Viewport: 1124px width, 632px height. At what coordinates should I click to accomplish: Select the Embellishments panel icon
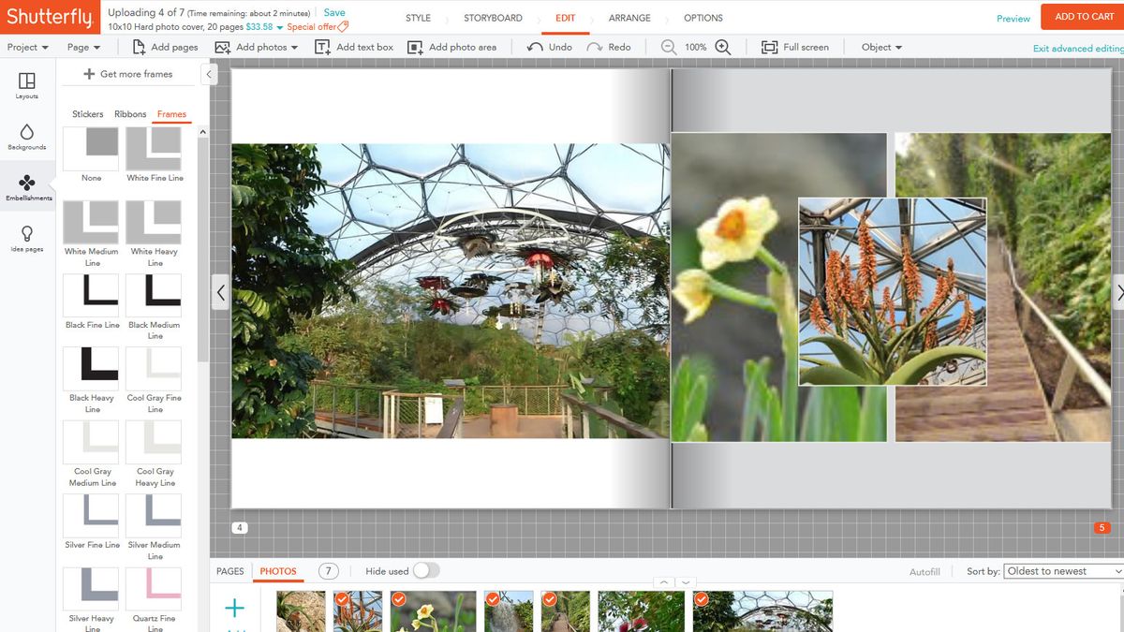click(27, 182)
